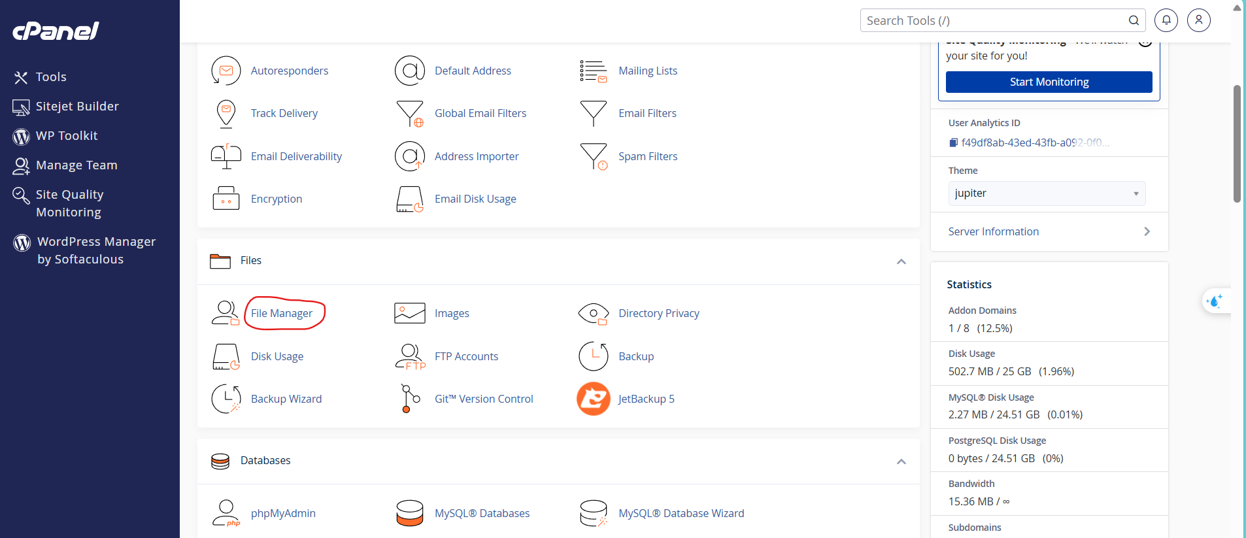Click the Backup Wizard clock icon
Screen dimensions: 1246x538
tap(226, 399)
